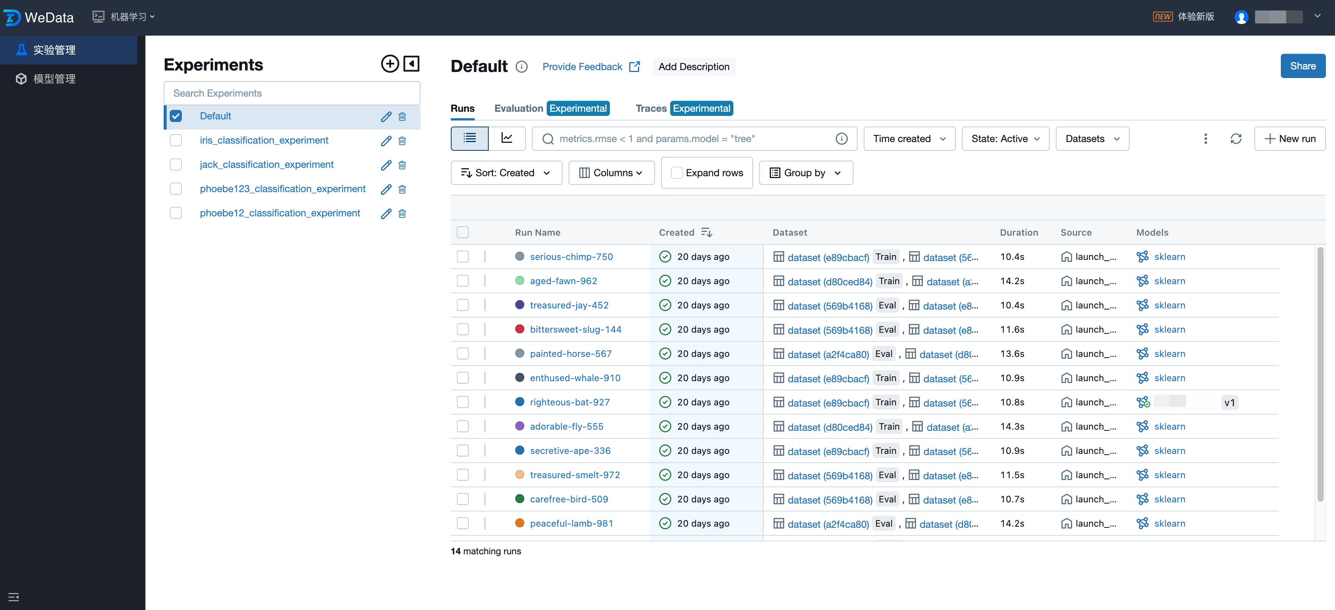Click the Share button
The image size is (1335, 610).
pos(1302,66)
